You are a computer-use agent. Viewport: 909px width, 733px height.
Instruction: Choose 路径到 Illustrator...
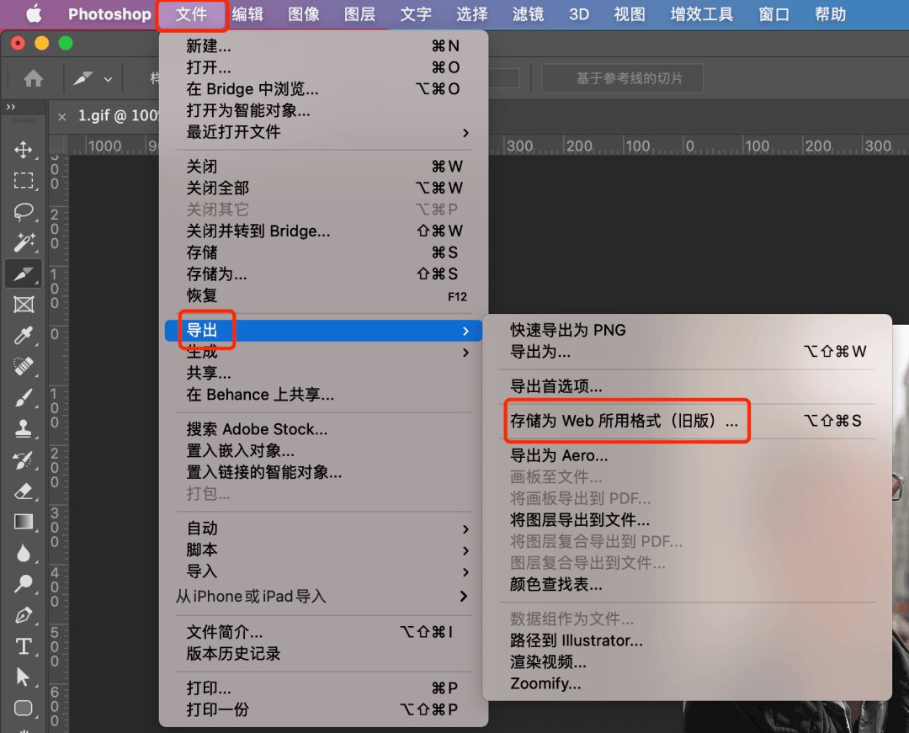[687, 640]
